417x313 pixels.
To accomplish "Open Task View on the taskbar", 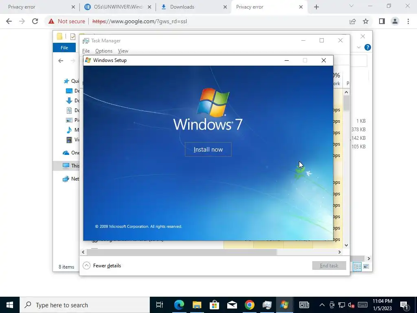I will point(160,305).
